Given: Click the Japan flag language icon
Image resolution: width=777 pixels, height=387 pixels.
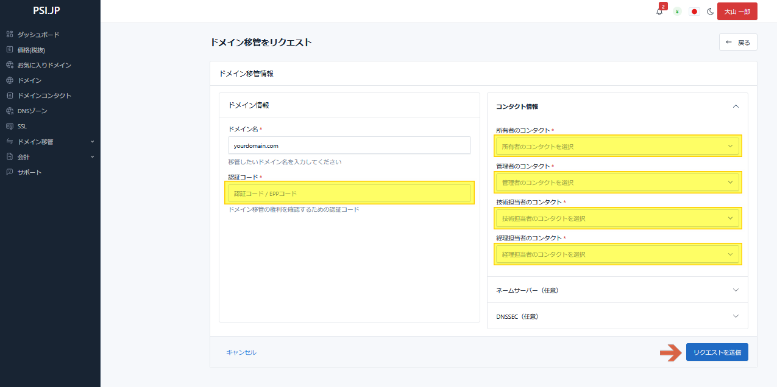Looking at the screenshot, I should coord(694,12).
